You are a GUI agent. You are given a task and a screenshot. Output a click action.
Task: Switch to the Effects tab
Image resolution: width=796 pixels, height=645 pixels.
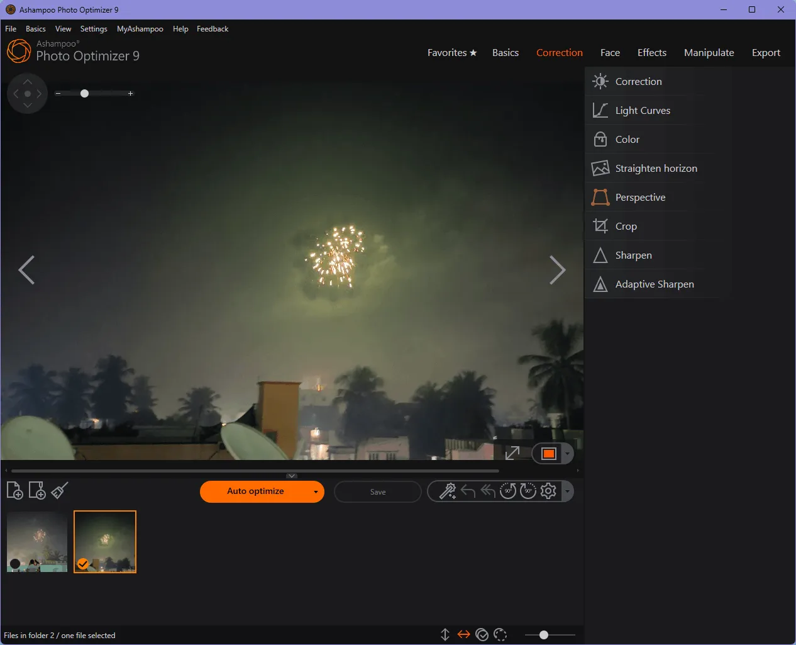click(652, 52)
